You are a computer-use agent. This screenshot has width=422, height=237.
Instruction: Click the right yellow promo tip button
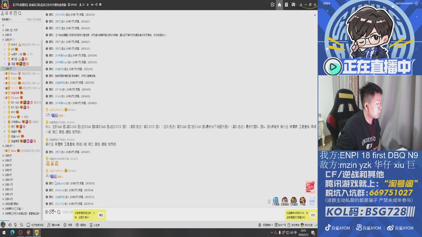pos(313,215)
